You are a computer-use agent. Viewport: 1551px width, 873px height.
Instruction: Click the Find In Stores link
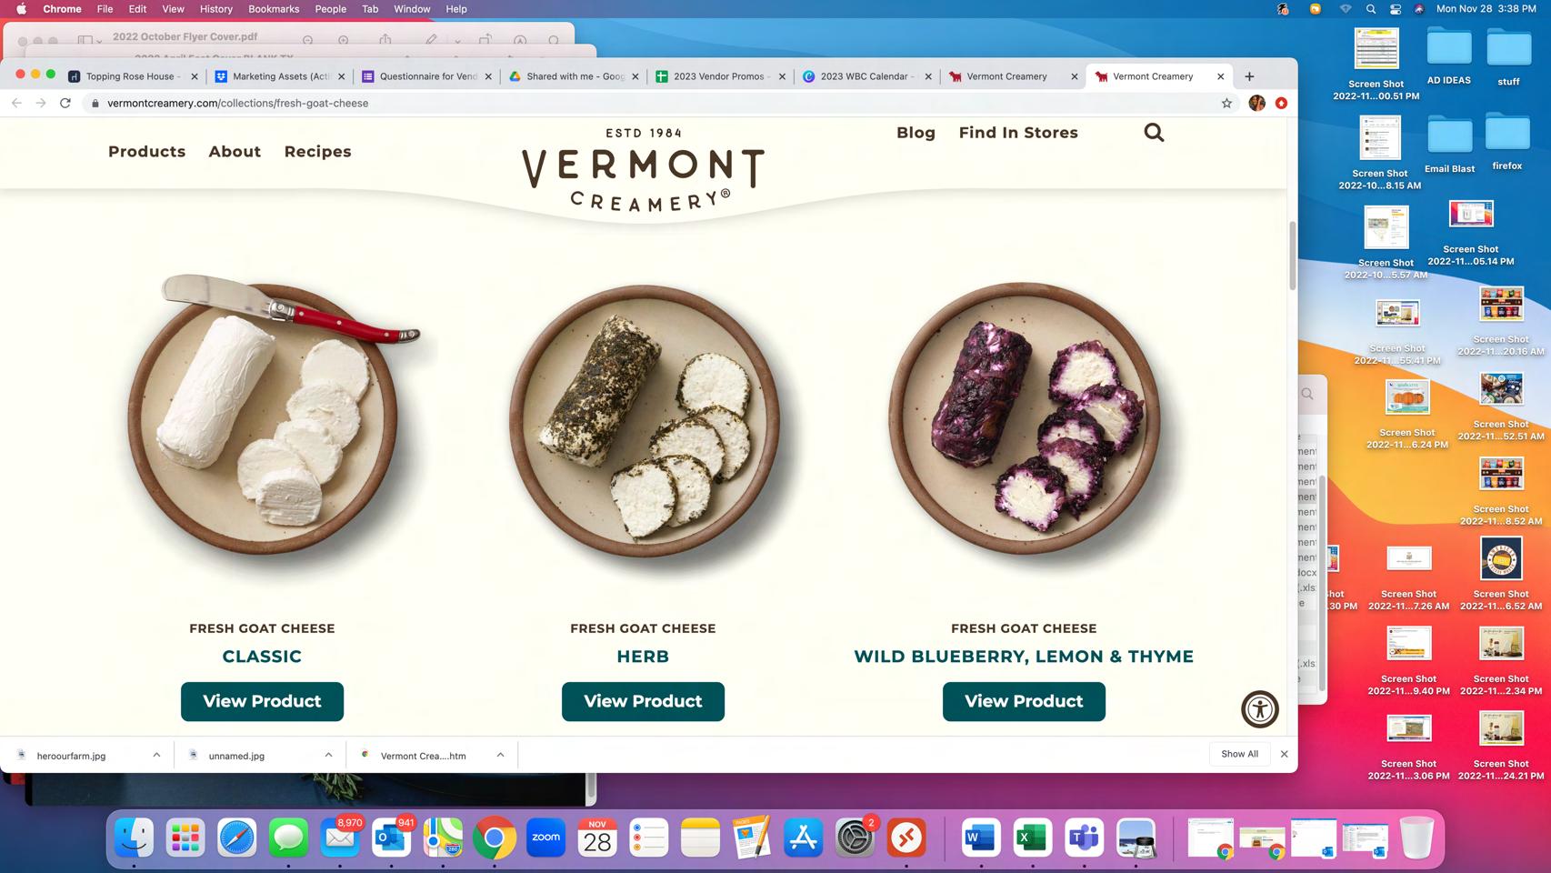(x=1018, y=133)
